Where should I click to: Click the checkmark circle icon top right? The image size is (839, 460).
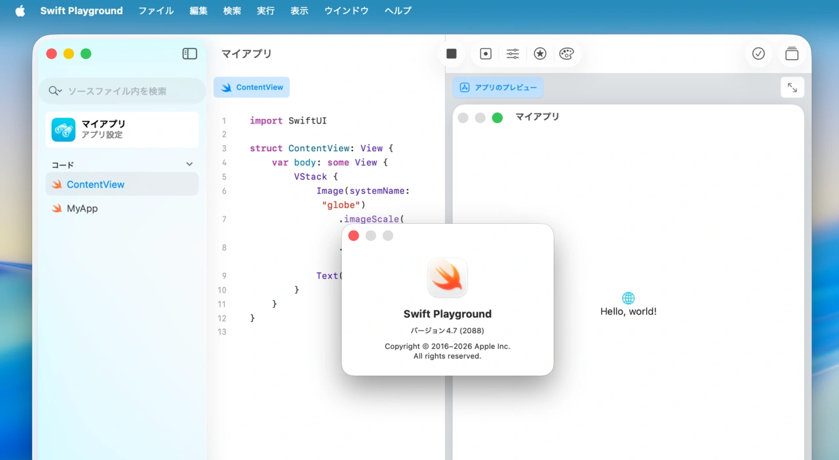click(x=758, y=54)
